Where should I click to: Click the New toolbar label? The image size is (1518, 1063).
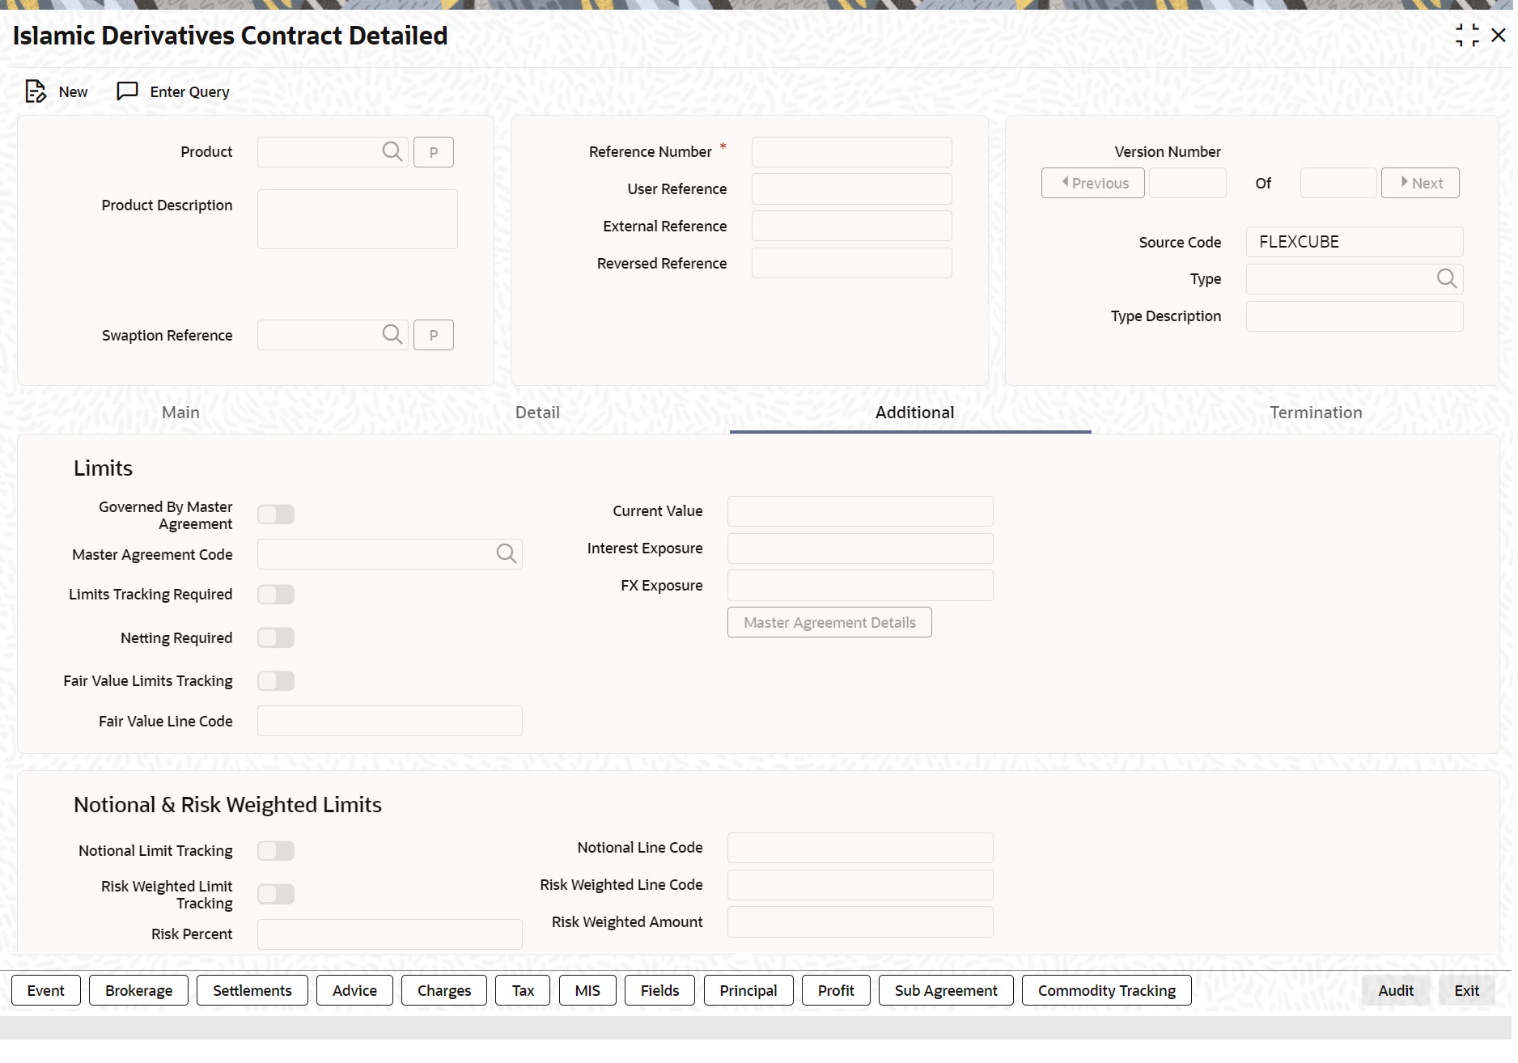pos(73,91)
